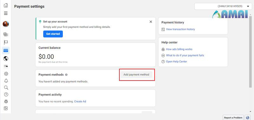Go to the Home icon in sidebar
This screenshot has width=254, height=120.
click(x=6, y=5)
